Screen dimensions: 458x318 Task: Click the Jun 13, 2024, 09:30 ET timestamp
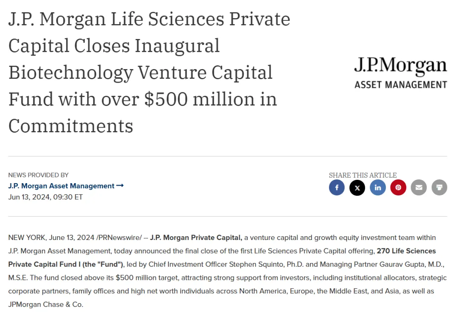click(x=45, y=197)
